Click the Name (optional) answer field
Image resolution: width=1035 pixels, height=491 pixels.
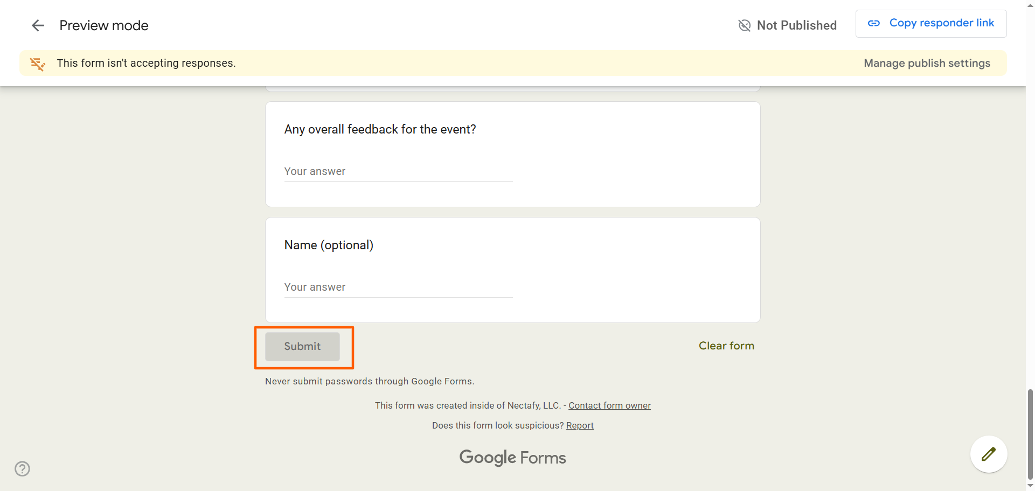(x=398, y=287)
